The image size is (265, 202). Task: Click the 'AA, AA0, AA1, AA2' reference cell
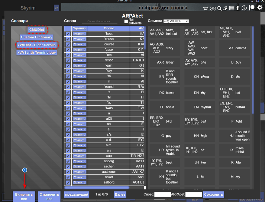pos(165,32)
